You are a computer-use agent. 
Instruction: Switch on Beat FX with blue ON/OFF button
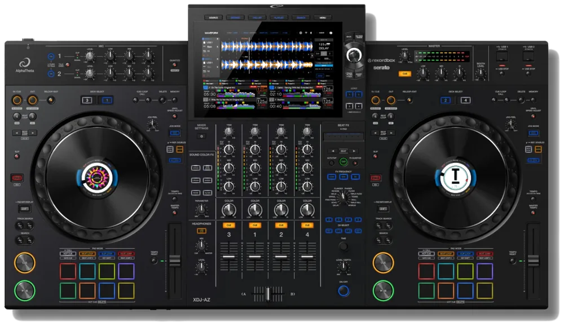pos(343,290)
